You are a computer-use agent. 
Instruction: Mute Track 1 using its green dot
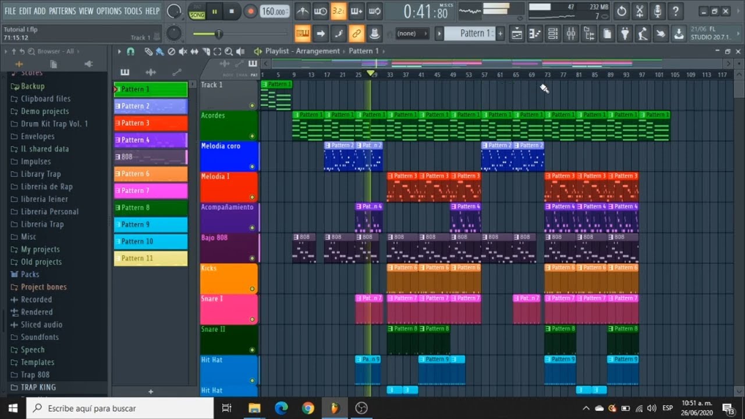tap(252, 106)
